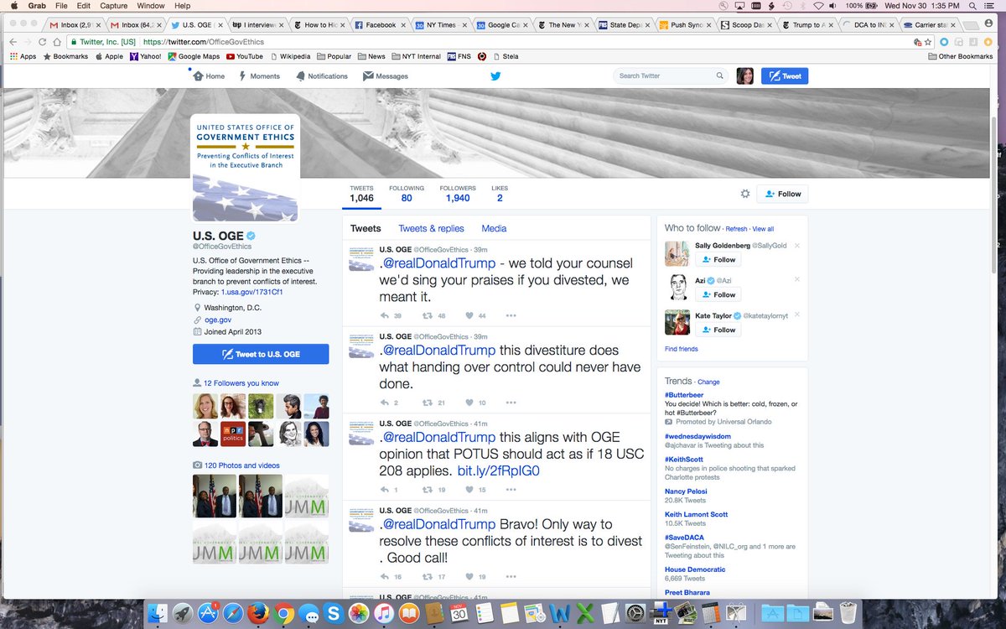Image resolution: width=1006 pixels, height=629 pixels.
Task: Dismiss Azi follow suggestion
Action: 797,279
